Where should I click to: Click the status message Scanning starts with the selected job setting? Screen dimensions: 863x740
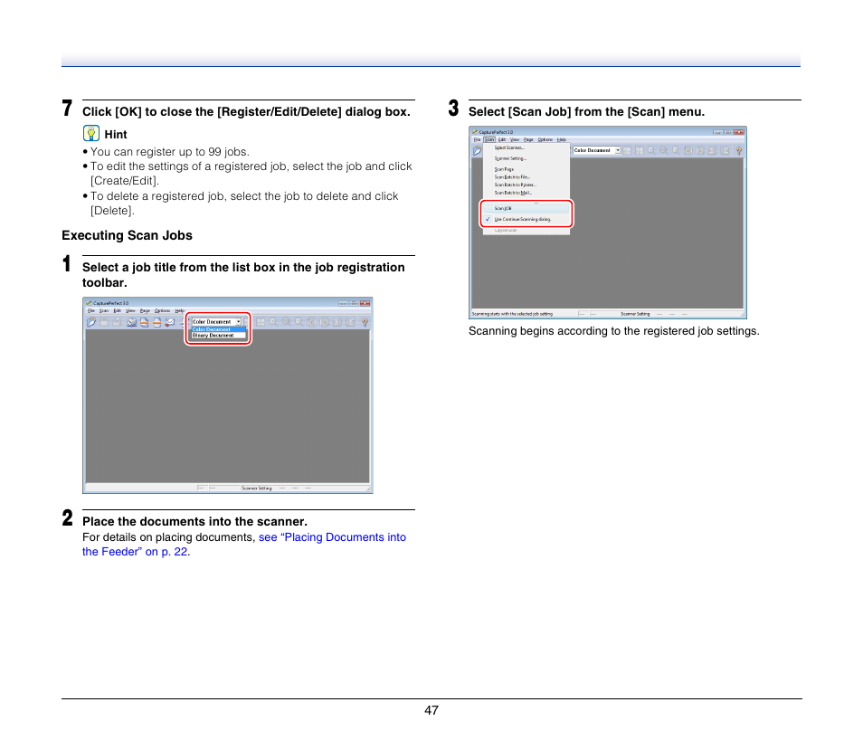pos(512,314)
